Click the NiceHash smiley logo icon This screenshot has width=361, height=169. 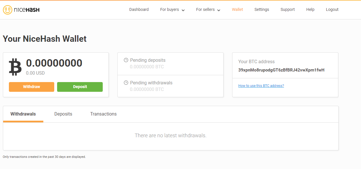tap(7, 10)
